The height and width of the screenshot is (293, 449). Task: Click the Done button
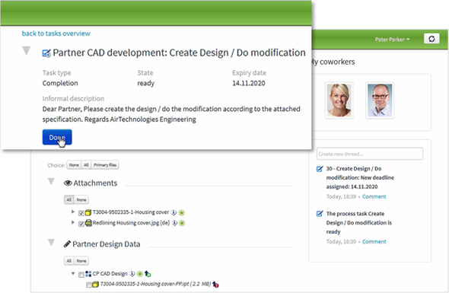coord(57,137)
